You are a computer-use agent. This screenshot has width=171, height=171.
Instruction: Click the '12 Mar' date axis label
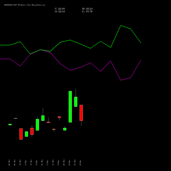tap(31, 162)
